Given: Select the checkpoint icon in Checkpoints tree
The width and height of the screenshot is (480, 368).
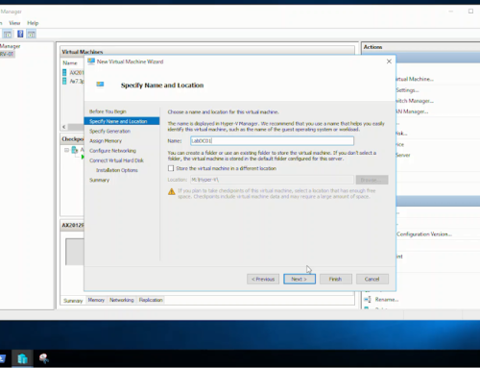Looking at the screenshot, I should [x=75, y=150].
